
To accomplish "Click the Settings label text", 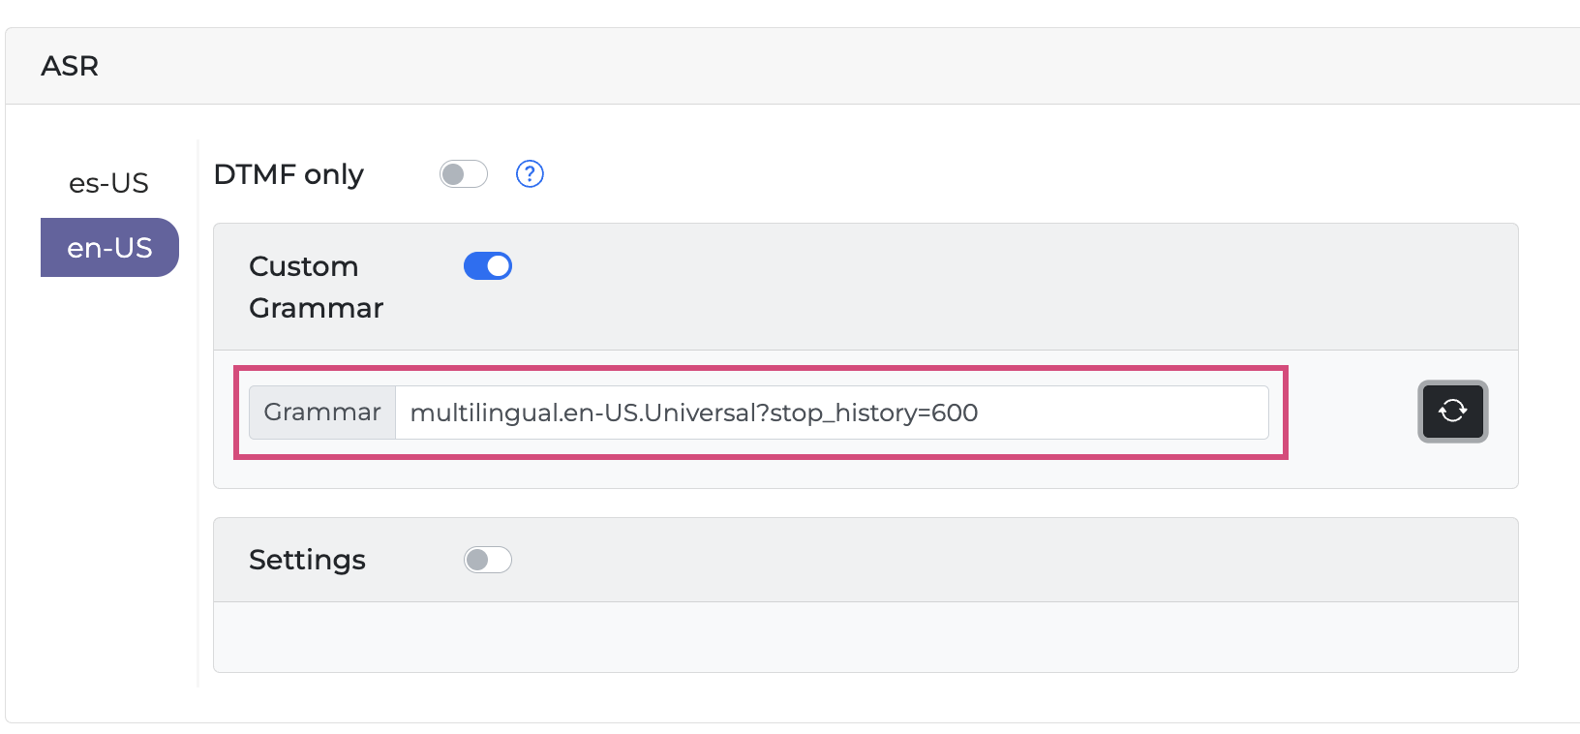I will (307, 560).
